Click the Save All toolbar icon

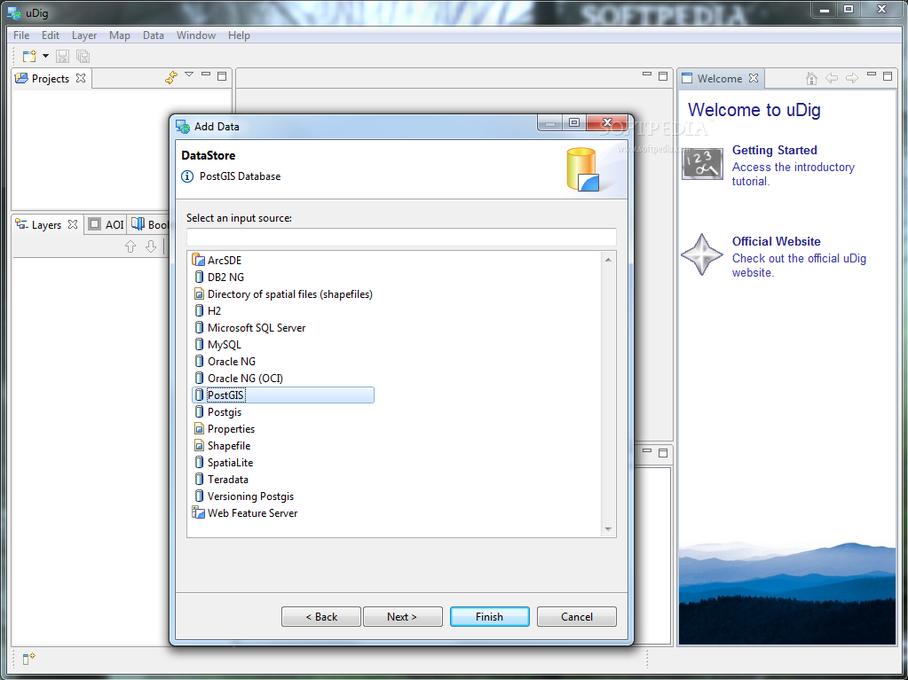coord(83,56)
